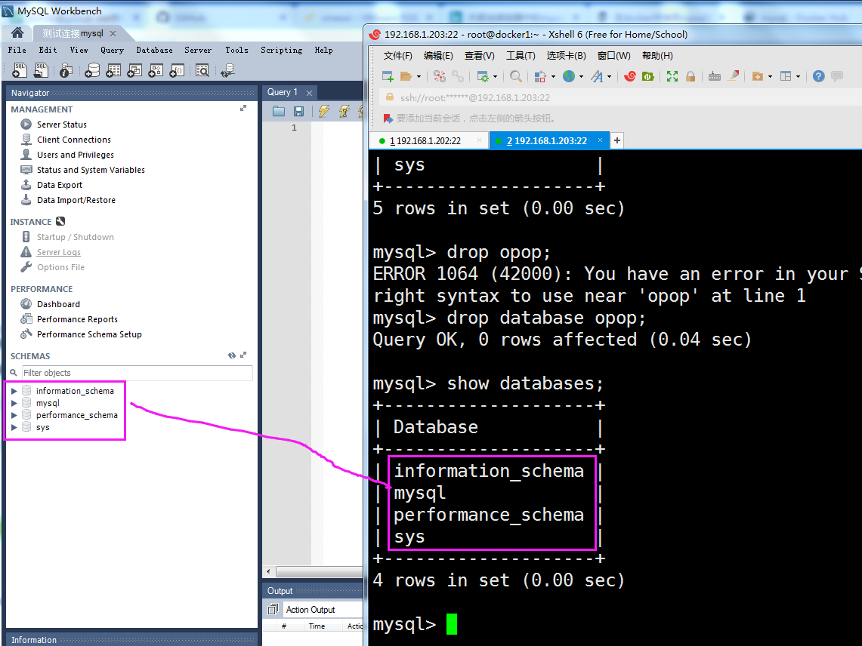Image resolution: width=862 pixels, height=646 pixels.
Task: Click open session folder icon in Xshell
Action: pos(406,76)
